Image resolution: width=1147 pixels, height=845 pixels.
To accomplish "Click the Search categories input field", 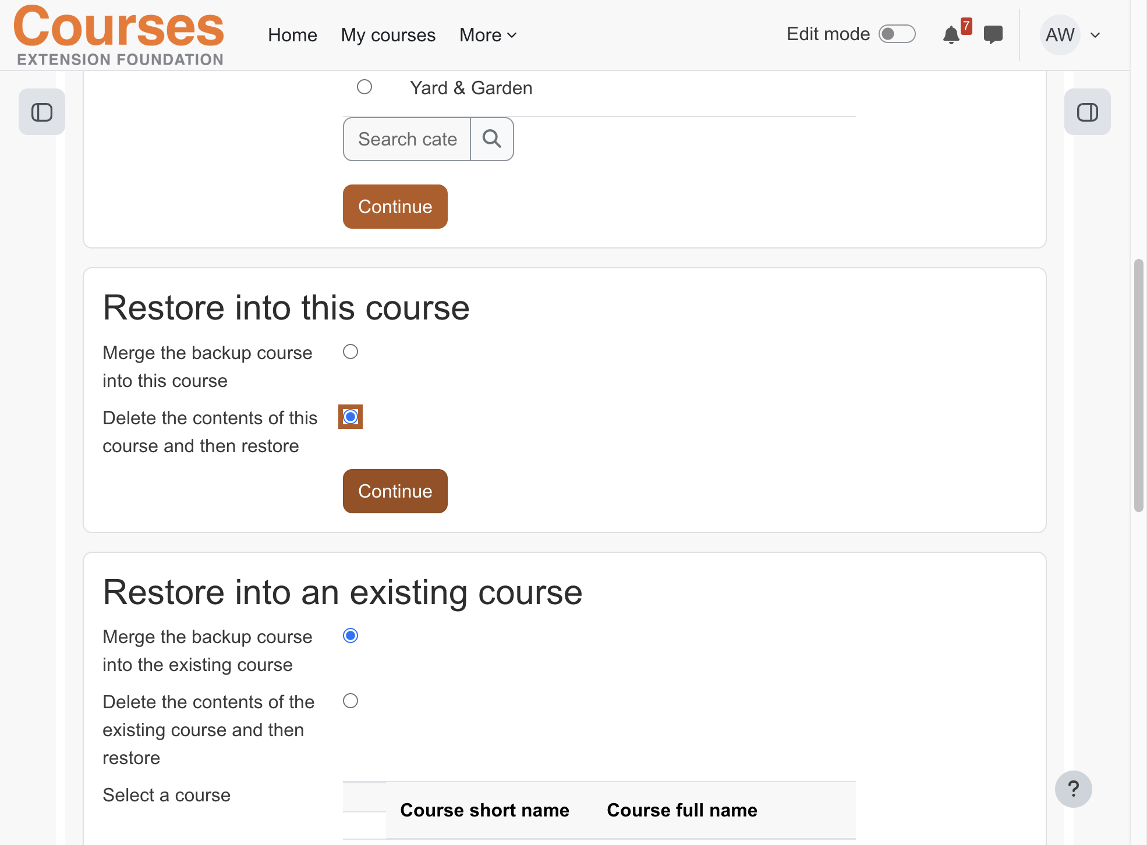I will (407, 139).
